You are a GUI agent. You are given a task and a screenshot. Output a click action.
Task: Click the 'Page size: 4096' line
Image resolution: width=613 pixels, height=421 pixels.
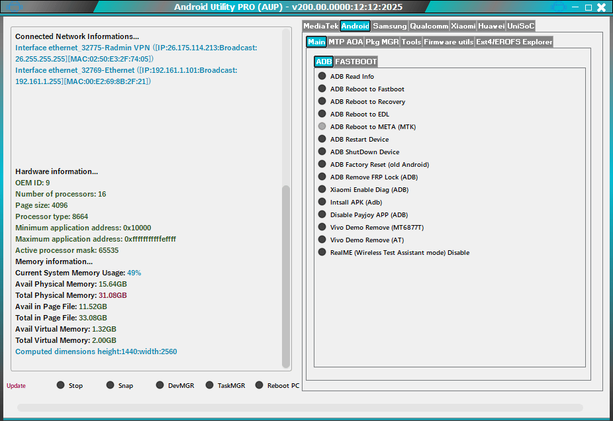click(x=42, y=205)
